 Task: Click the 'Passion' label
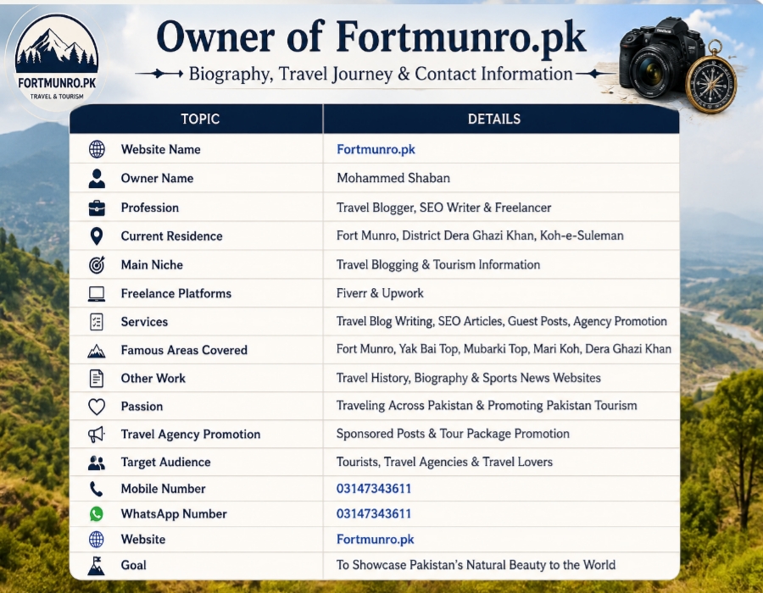(142, 407)
